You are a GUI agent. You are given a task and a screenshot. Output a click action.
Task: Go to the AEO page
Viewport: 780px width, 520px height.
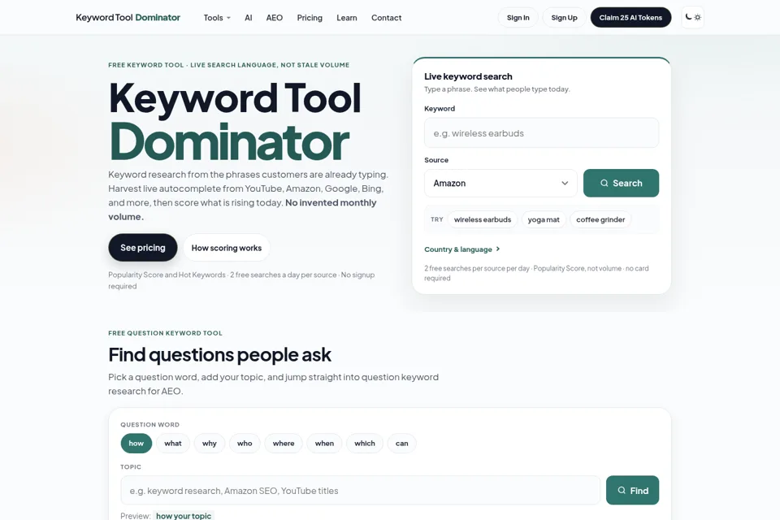[274, 18]
